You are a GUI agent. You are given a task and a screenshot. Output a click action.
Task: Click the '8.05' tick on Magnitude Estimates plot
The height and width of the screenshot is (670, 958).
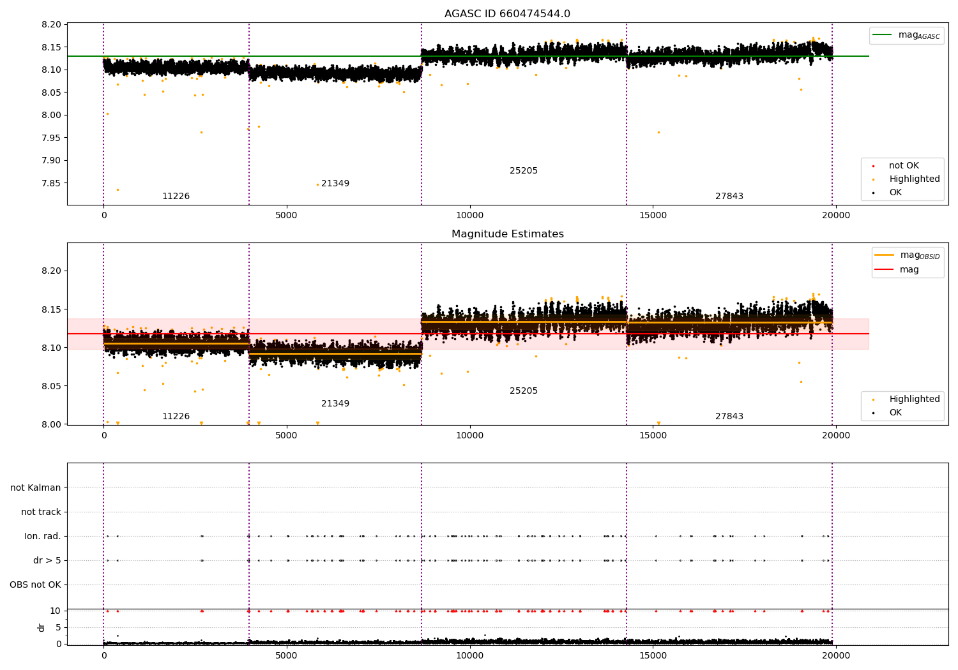[x=52, y=386]
